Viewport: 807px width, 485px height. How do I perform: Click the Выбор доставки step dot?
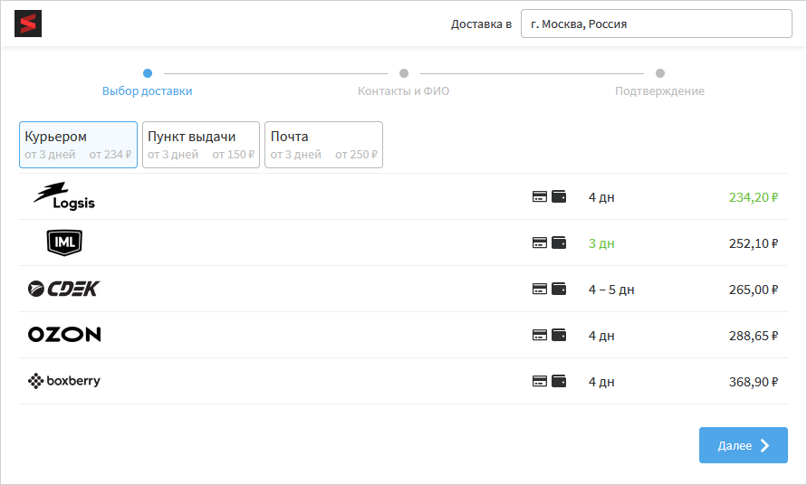pyautogui.click(x=148, y=73)
